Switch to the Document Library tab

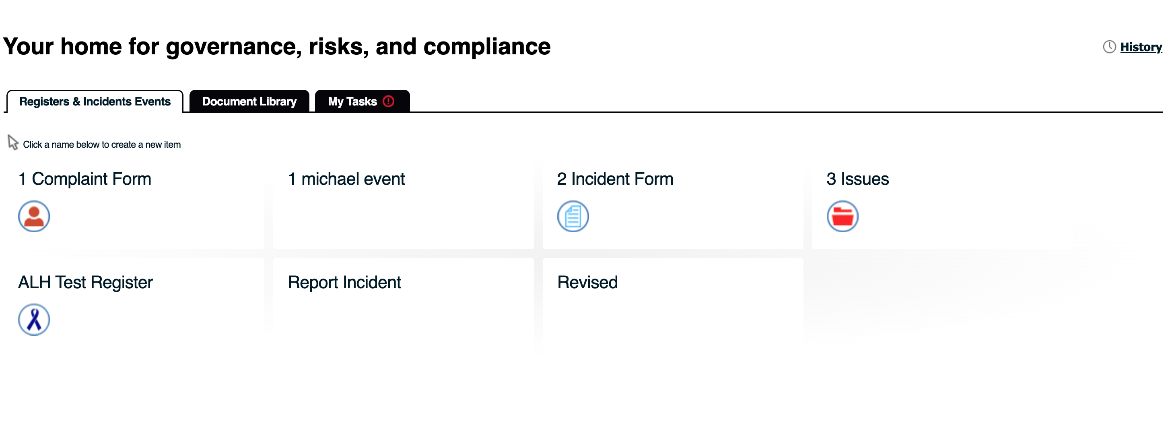(249, 101)
